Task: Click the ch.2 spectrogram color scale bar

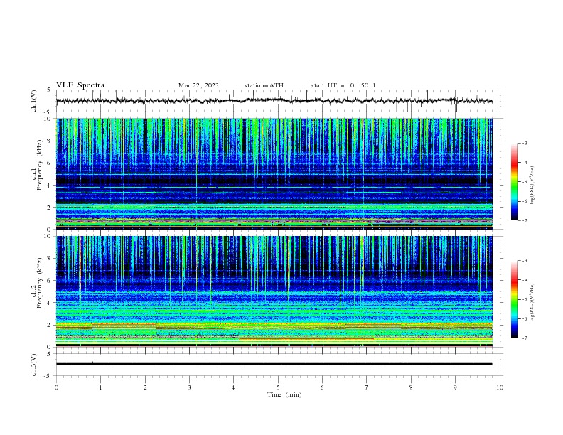Action: pyautogui.click(x=514, y=299)
